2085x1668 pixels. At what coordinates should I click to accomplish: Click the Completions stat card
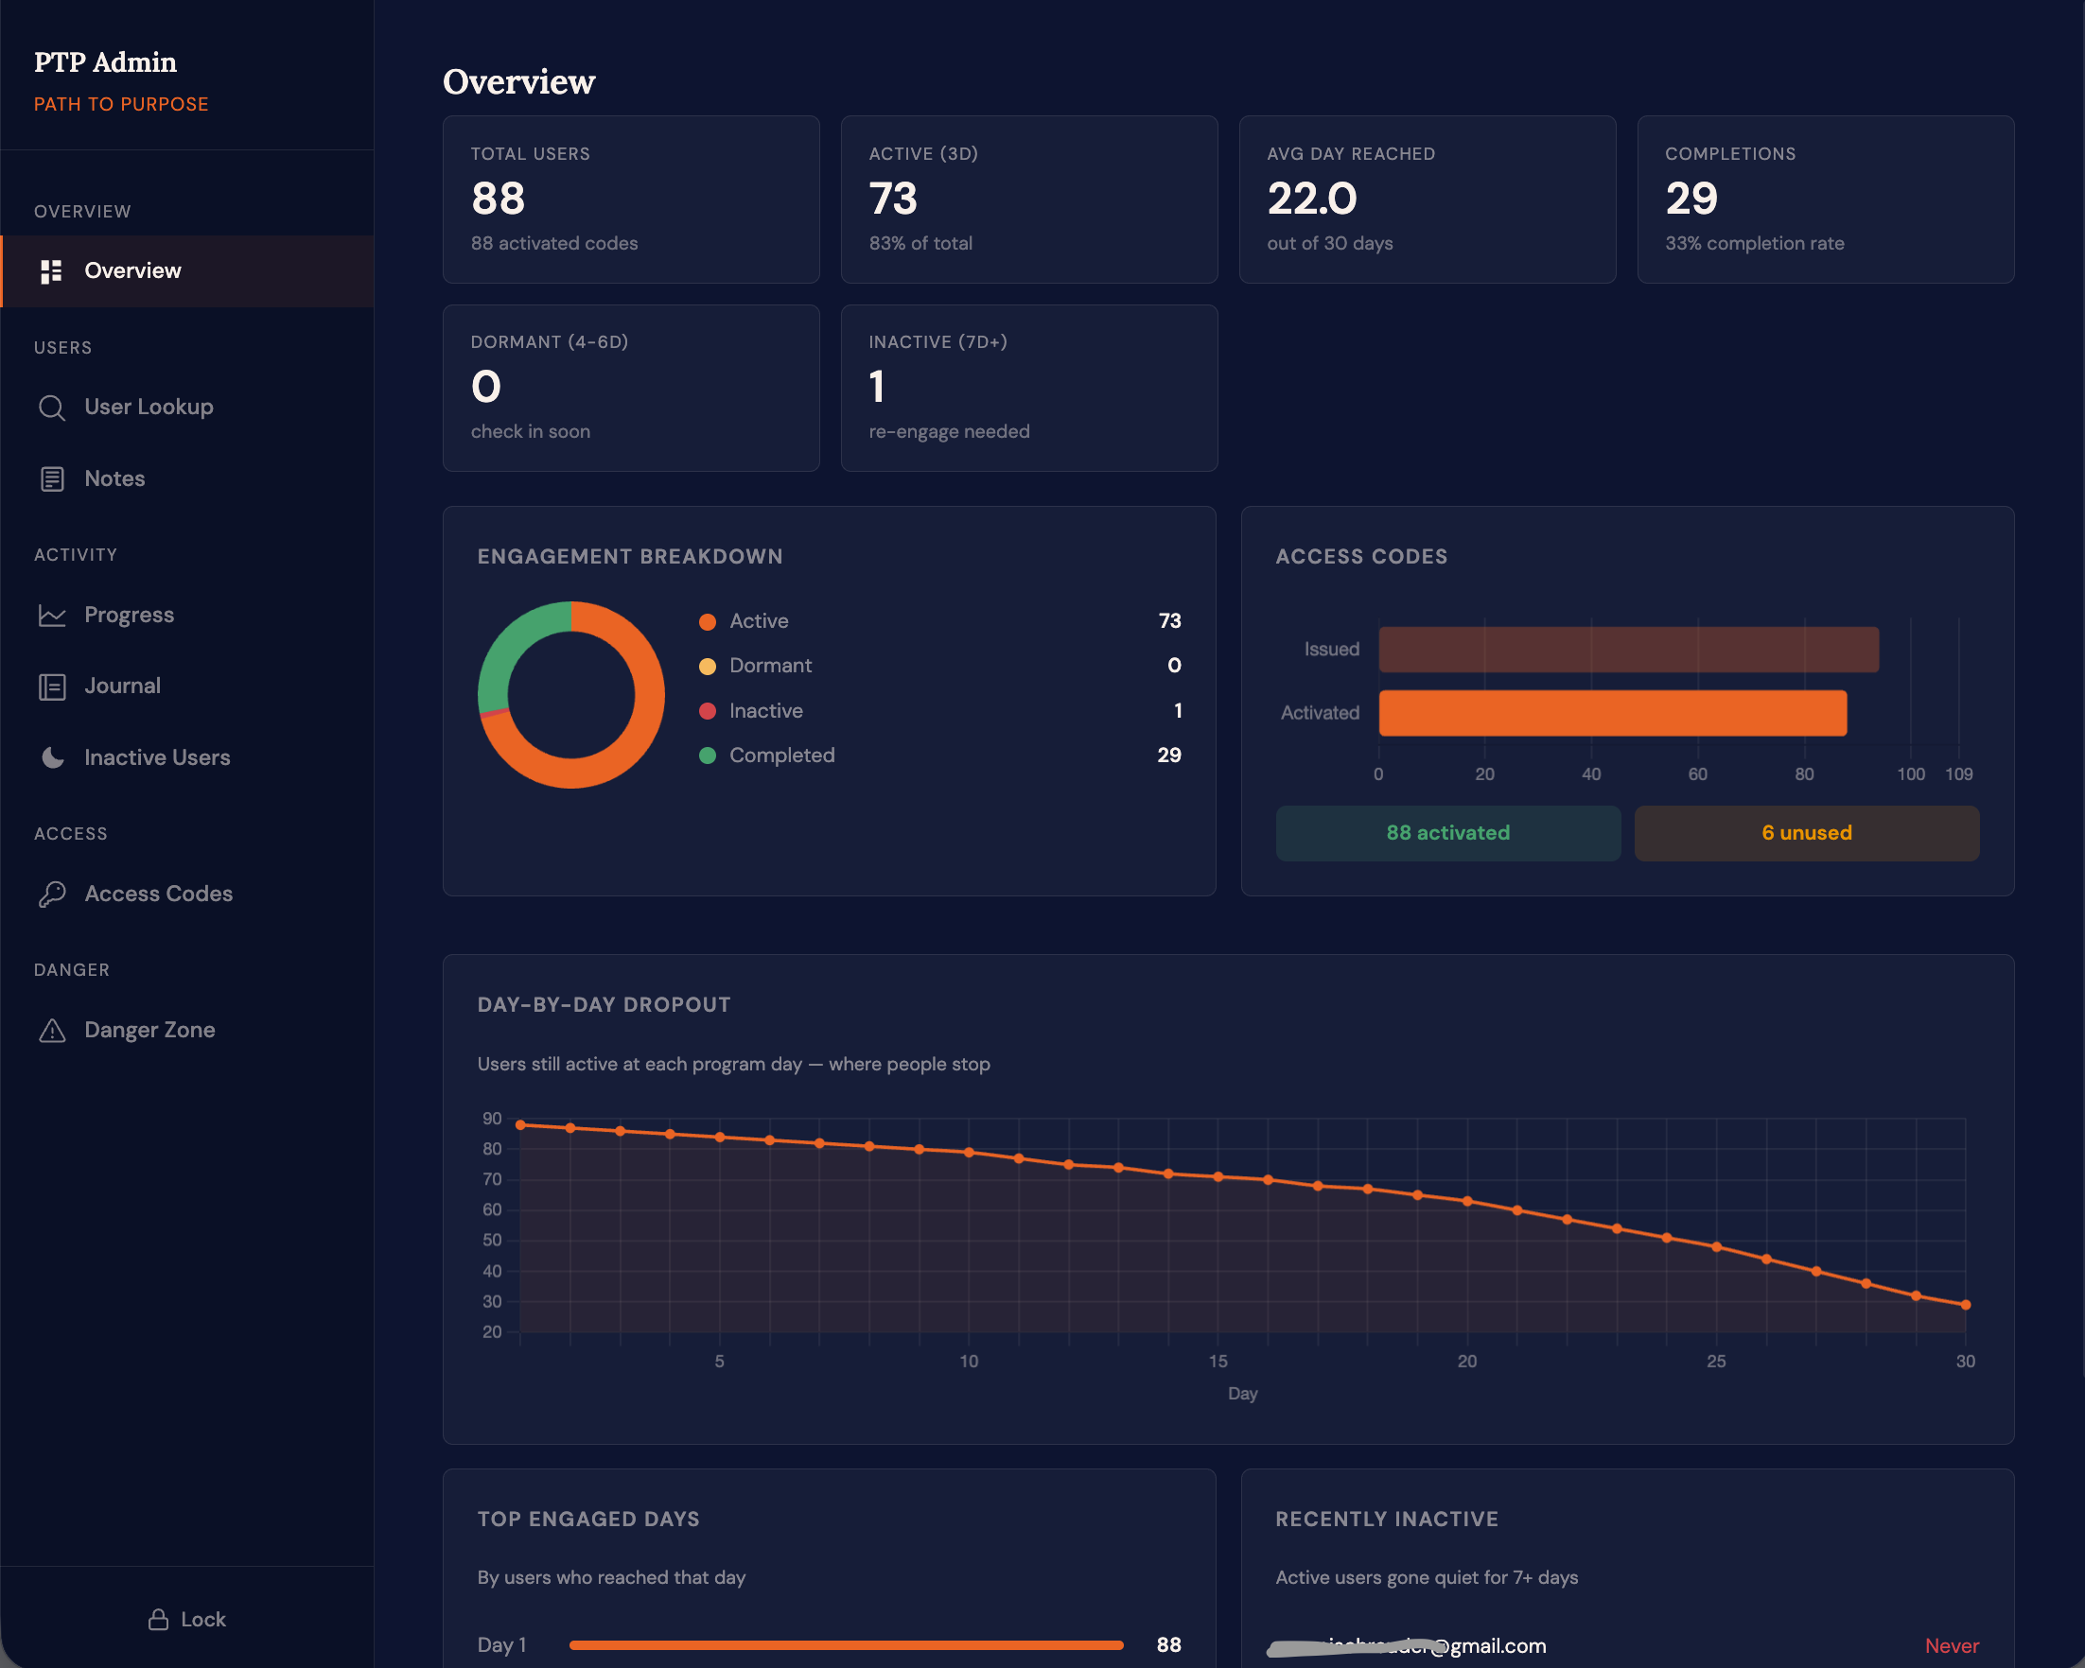click(x=1826, y=200)
